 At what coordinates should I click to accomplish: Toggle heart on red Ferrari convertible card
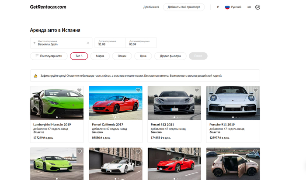[197, 151]
